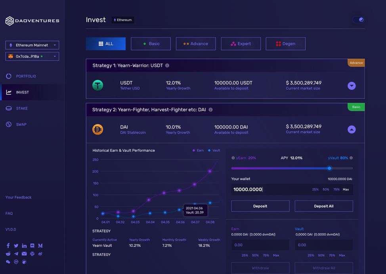This screenshot has width=386, height=274.
Task: Open the wallet address 0x7cda dropdown
Action: (x=32, y=56)
